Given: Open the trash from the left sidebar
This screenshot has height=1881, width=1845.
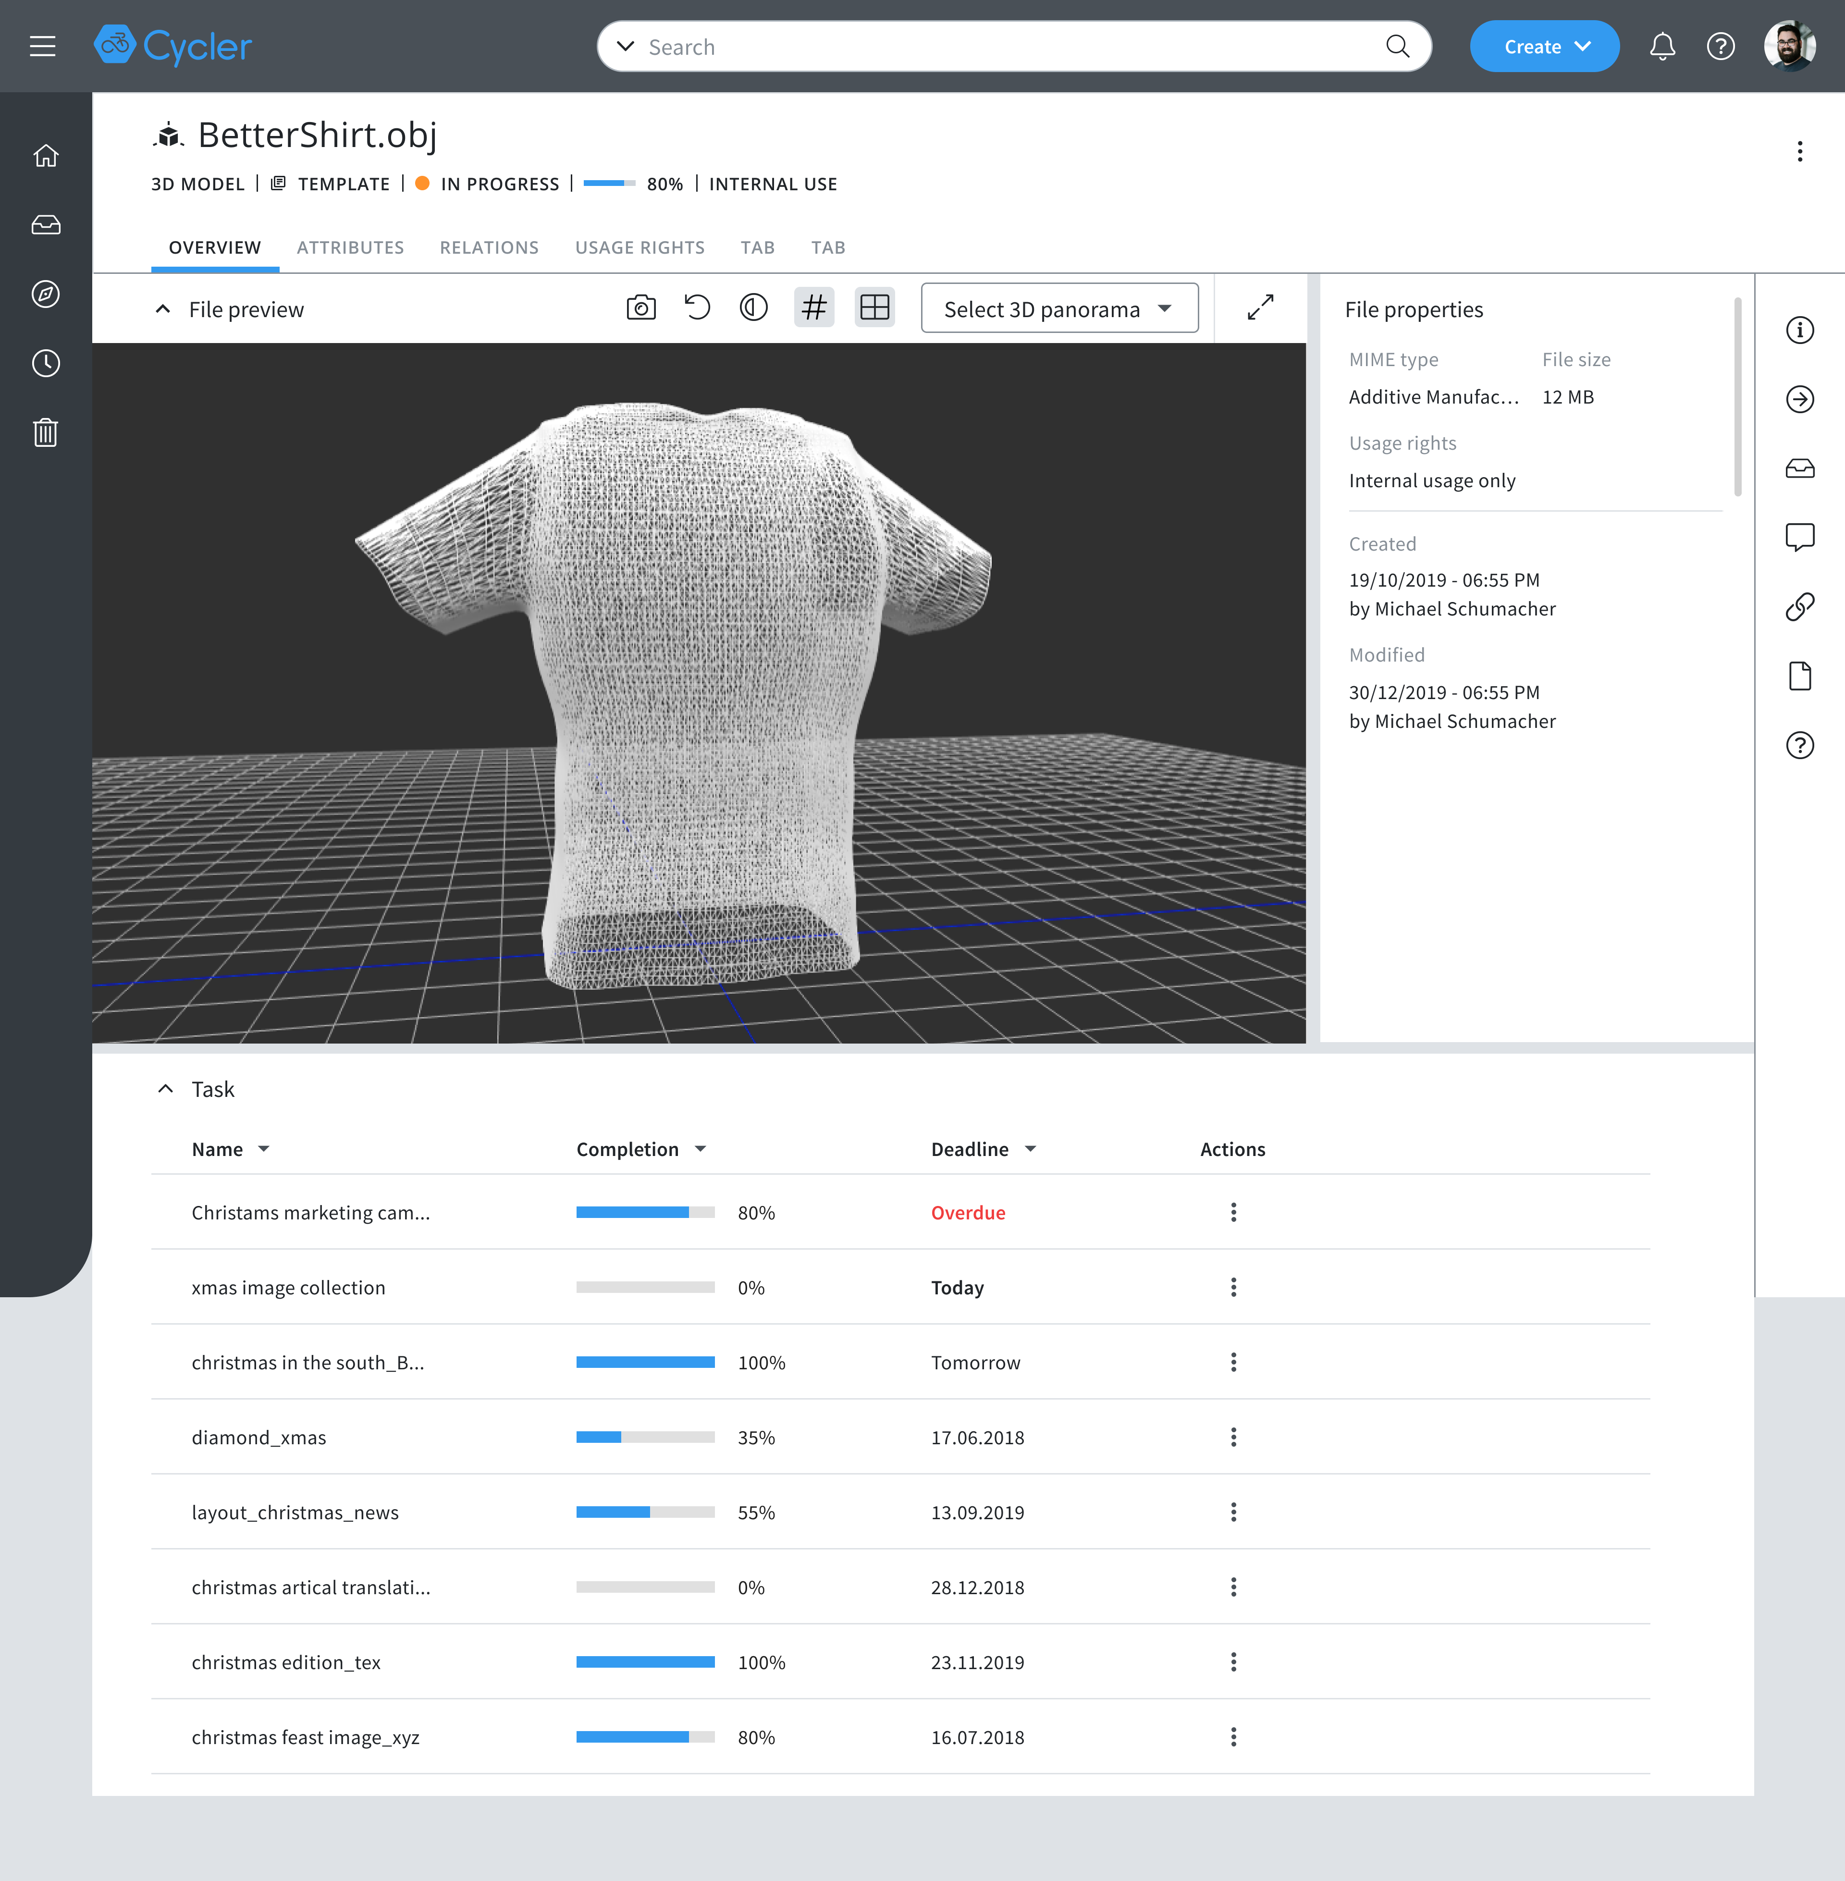Looking at the screenshot, I should tap(46, 433).
